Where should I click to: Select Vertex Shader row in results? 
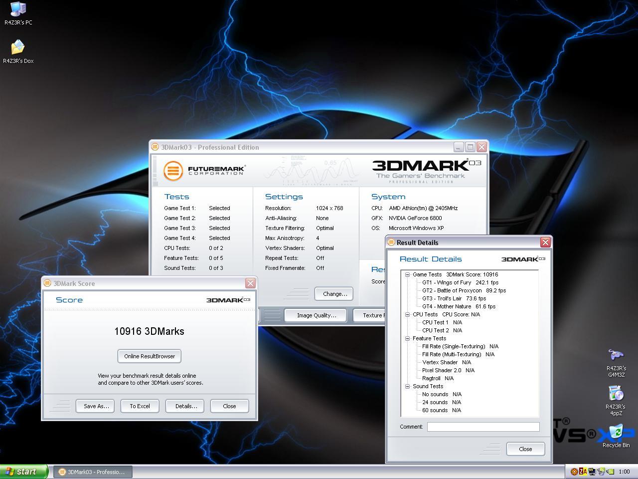click(447, 362)
